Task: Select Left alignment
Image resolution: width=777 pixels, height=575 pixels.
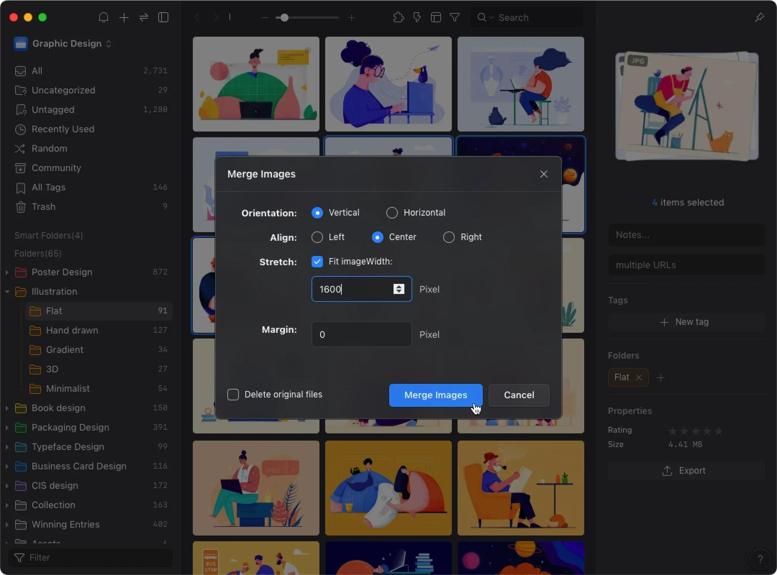Action: click(317, 237)
